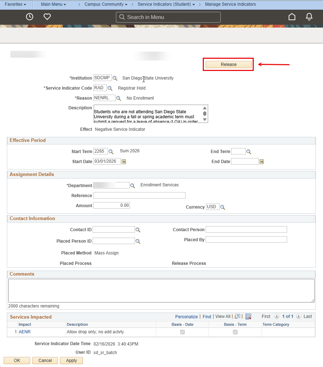Toggle Basis - Date checkbox for AENR
The image size is (323, 367).
tap(182, 332)
